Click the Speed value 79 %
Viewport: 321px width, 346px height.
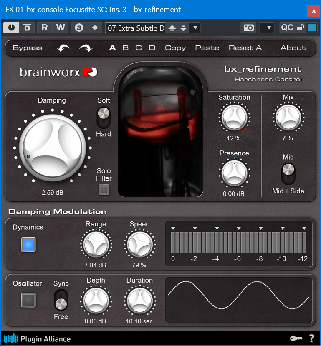point(139,265)
